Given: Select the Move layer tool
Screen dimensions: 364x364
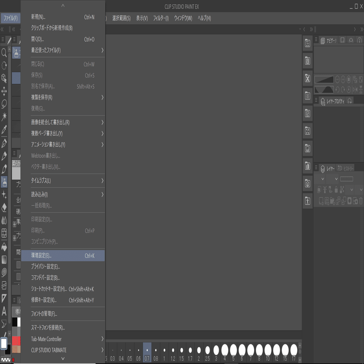Looking at the screenshot, I should point(4,91).
